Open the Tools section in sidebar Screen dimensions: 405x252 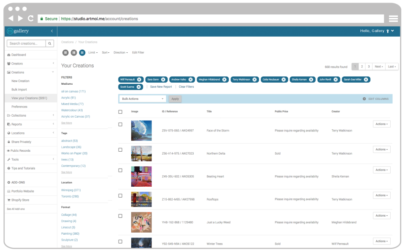click(8, 159)
